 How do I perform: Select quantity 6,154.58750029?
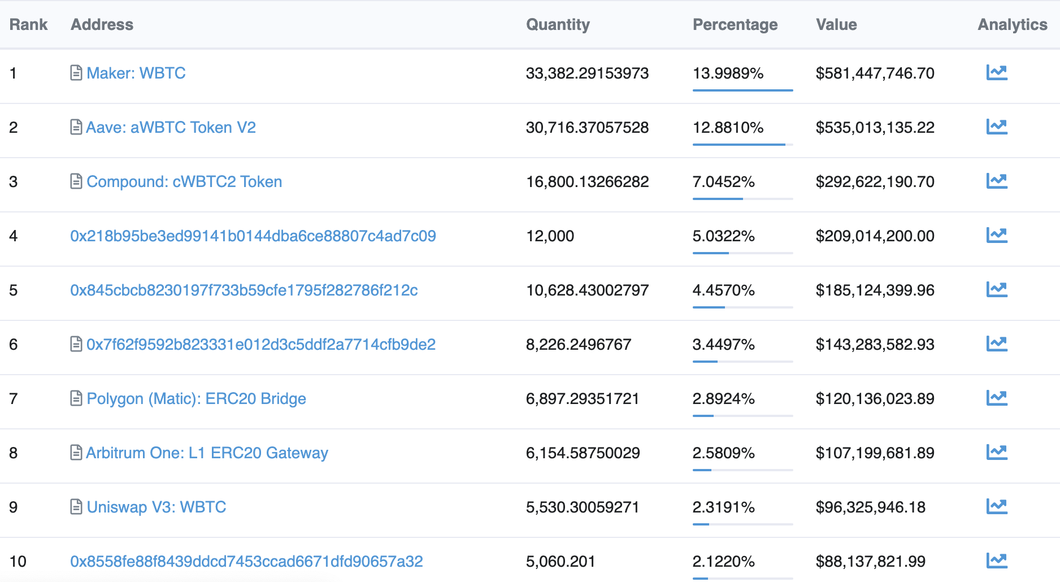(583, 453)
